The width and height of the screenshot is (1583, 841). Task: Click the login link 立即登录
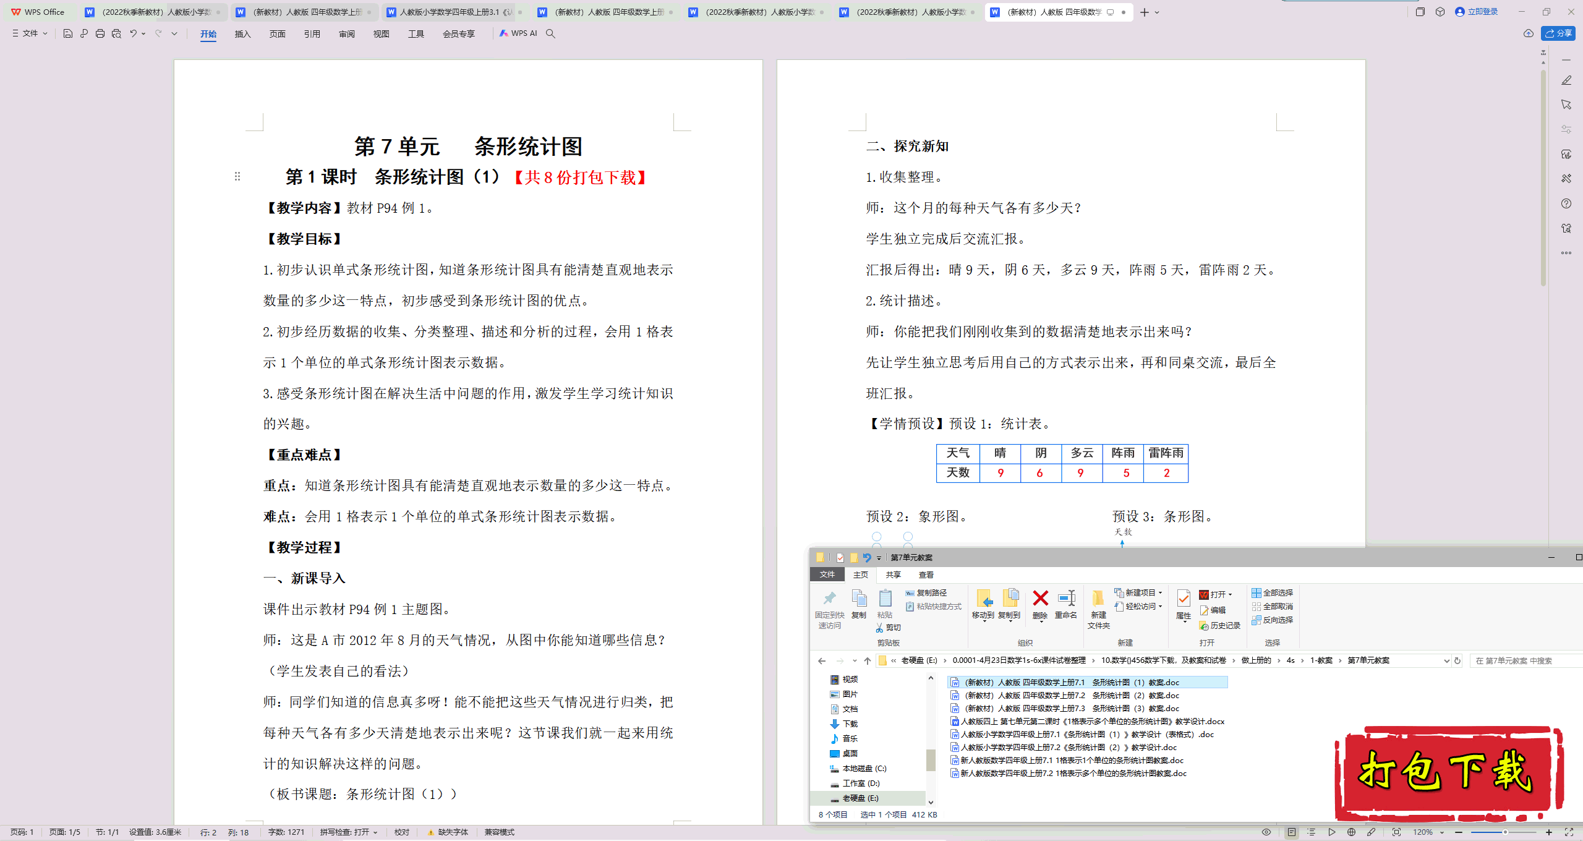pos(1477,12)
